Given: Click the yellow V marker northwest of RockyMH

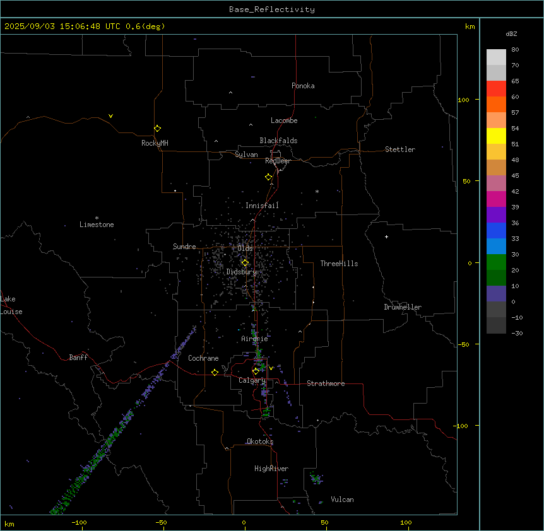Looking at the screenshot, I should coord(110,116).
